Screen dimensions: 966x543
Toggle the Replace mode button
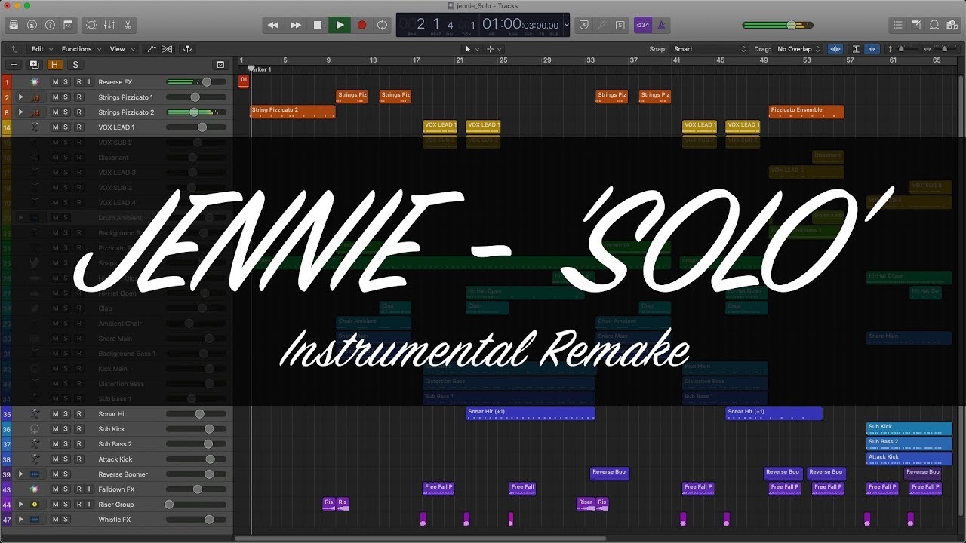(584, 25)
